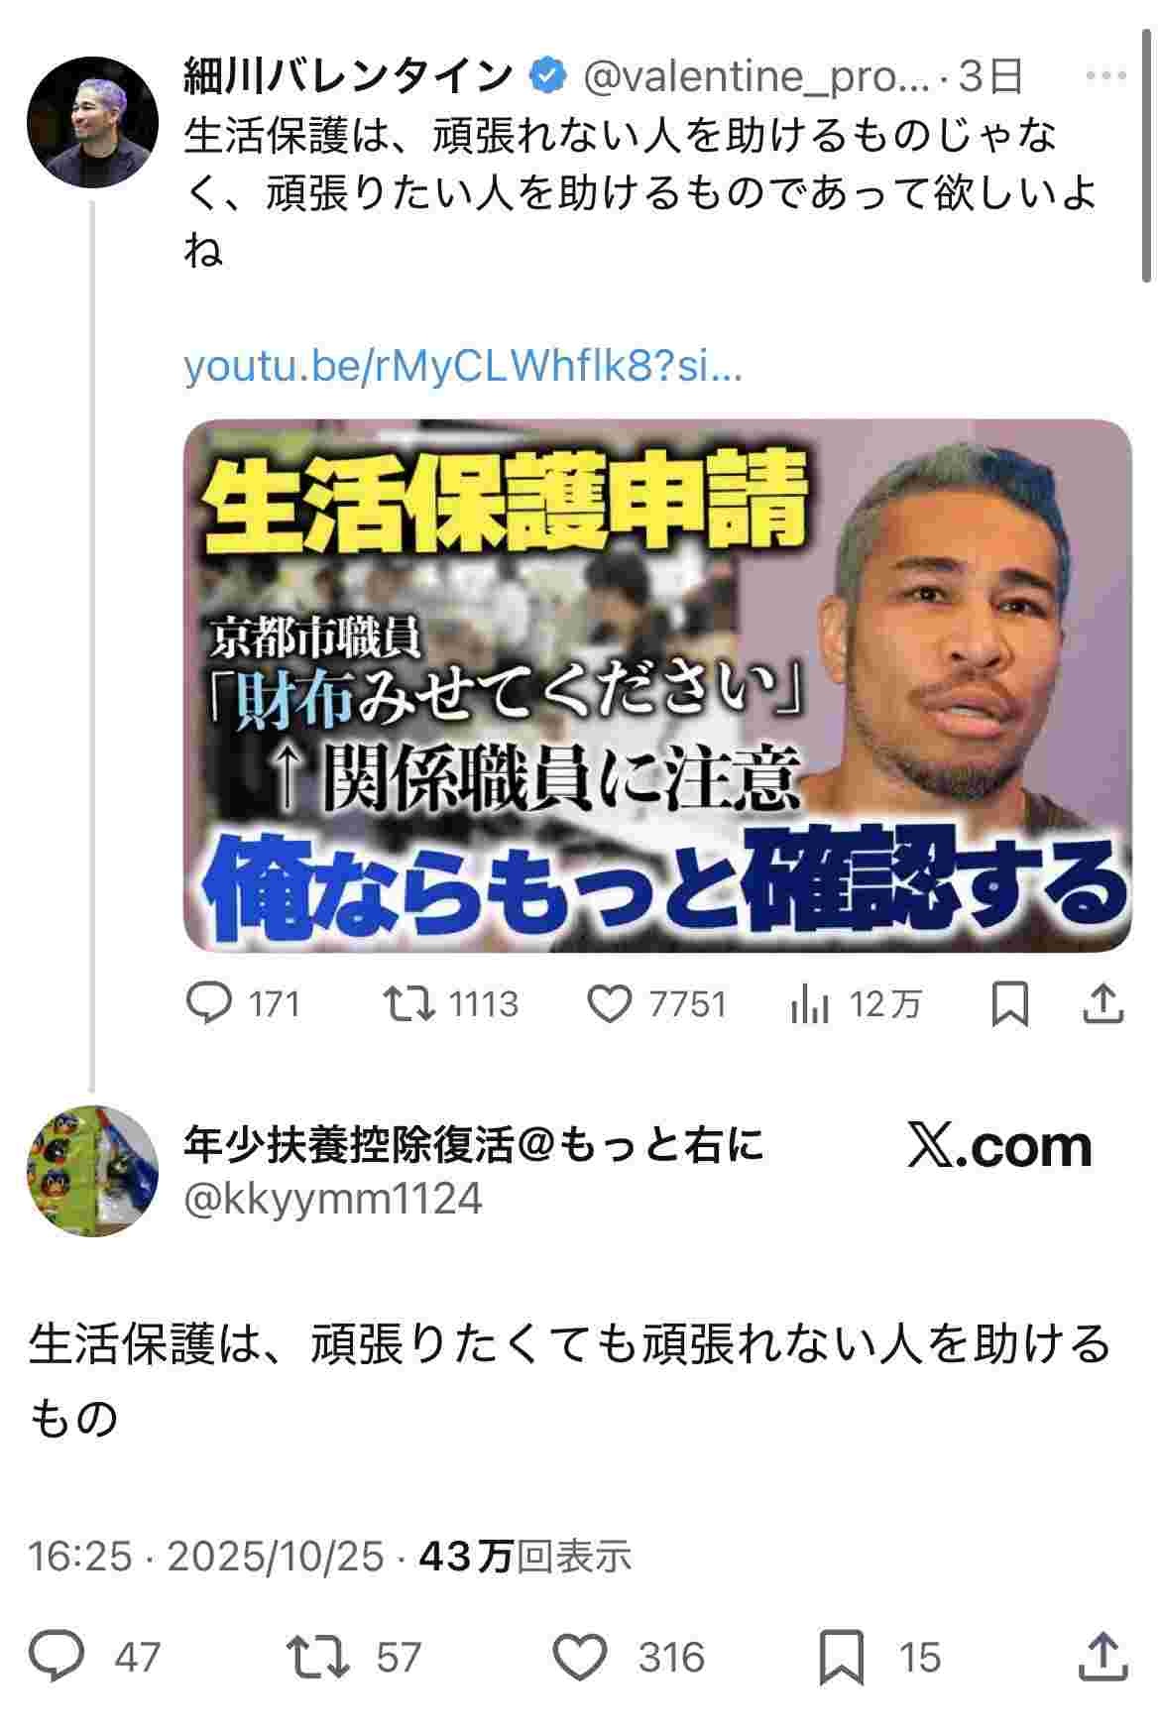Click the verified badge next to name
This screenshot has height=1736, width=1160.
point(548,76)
